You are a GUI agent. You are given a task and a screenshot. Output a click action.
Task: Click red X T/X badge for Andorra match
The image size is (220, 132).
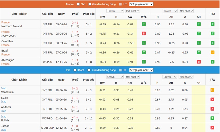pyautogui.click(x=212, y=109)
